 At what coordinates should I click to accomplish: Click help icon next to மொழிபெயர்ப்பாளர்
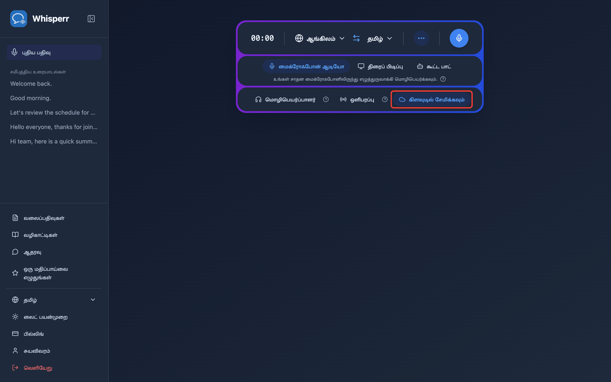[326, 99]
